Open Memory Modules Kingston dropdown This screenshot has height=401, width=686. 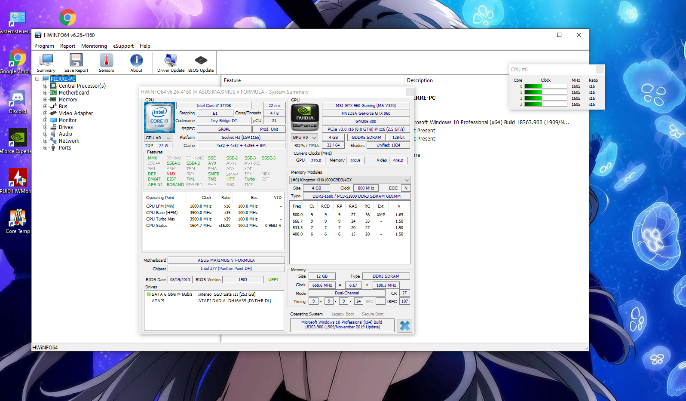pyautogui.click(x=350, y=180)
